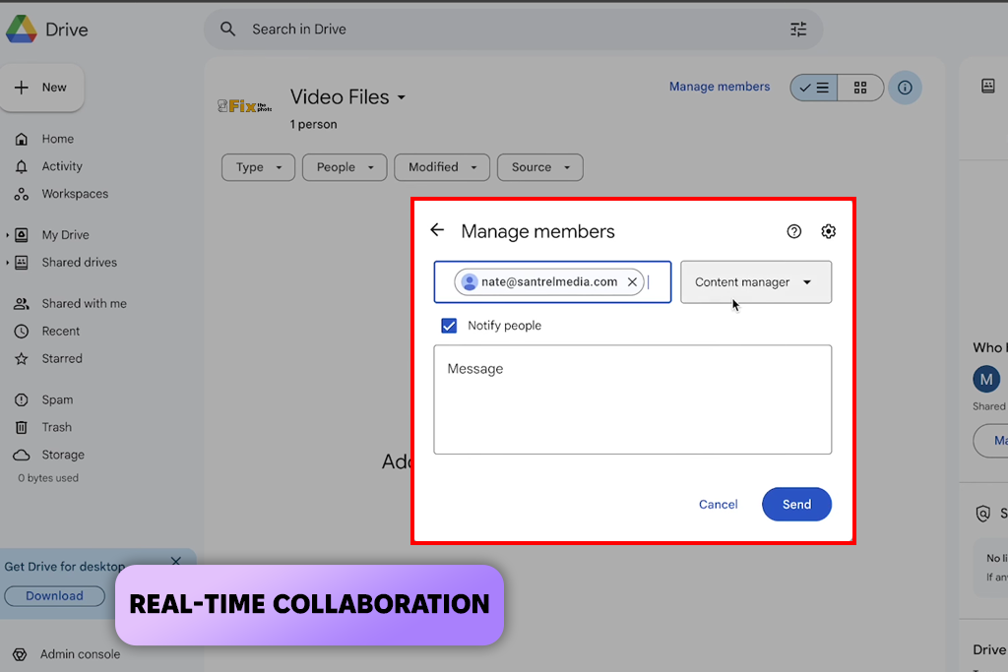Viewport: 1008px width, 672px height.
Task: Click the New button
Action: (x=41, y=88)
